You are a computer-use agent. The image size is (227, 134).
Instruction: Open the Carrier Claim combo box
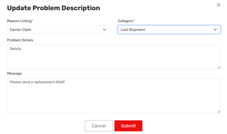tap(58, 30)
